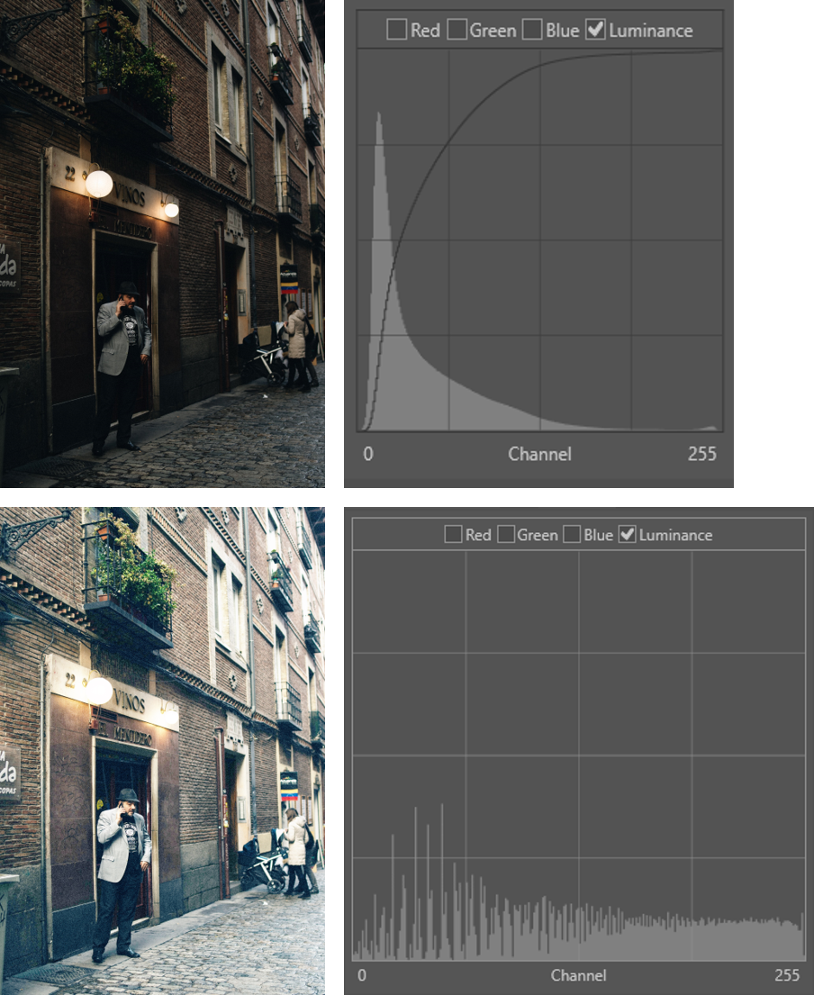814x995 pixels.
Task: Tick the Blue checkbox on the tone-curve histogram
Action: tap(533, 30)
